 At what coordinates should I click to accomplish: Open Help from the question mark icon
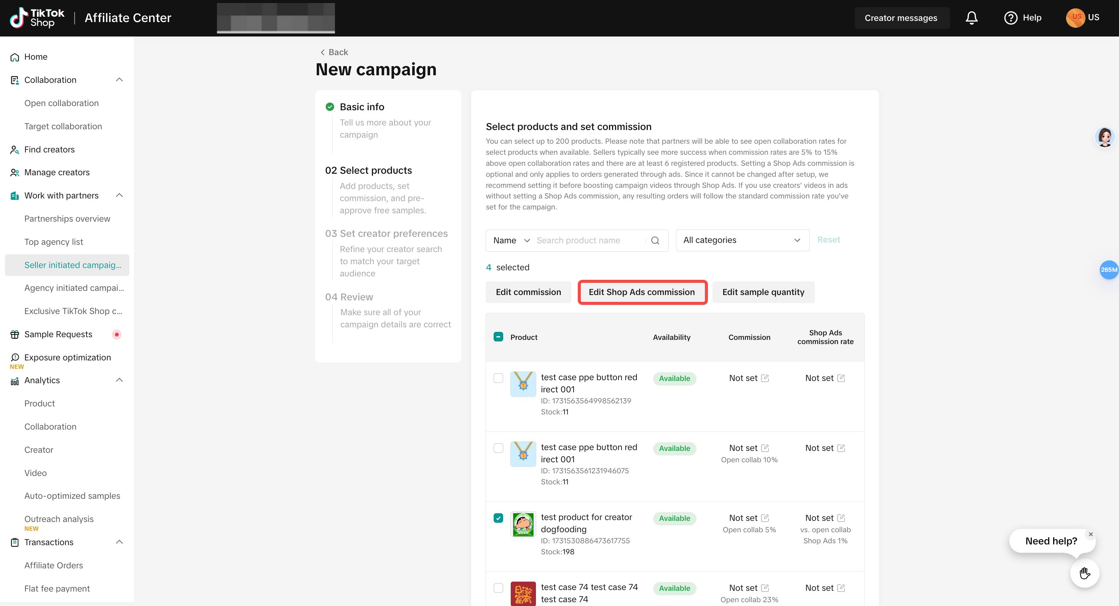(1010, 18)
